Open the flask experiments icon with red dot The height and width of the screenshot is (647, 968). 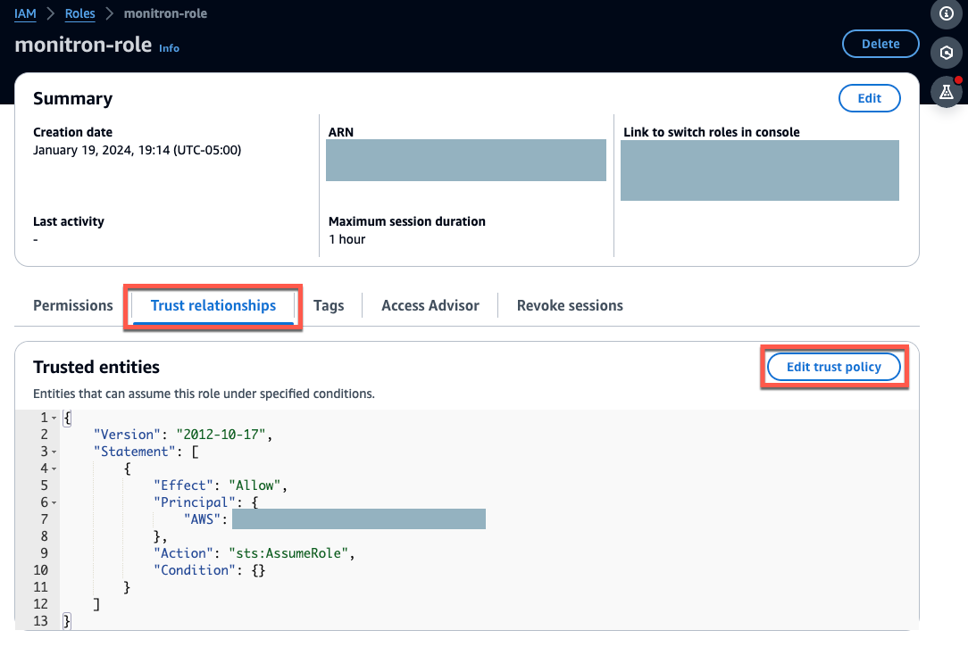[x=947, y=92]
